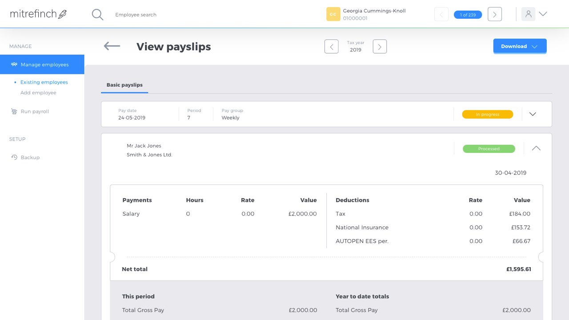The height and width of the screenshot is (320, 569).
Task: Open Run payroll section
Action: 35,112
